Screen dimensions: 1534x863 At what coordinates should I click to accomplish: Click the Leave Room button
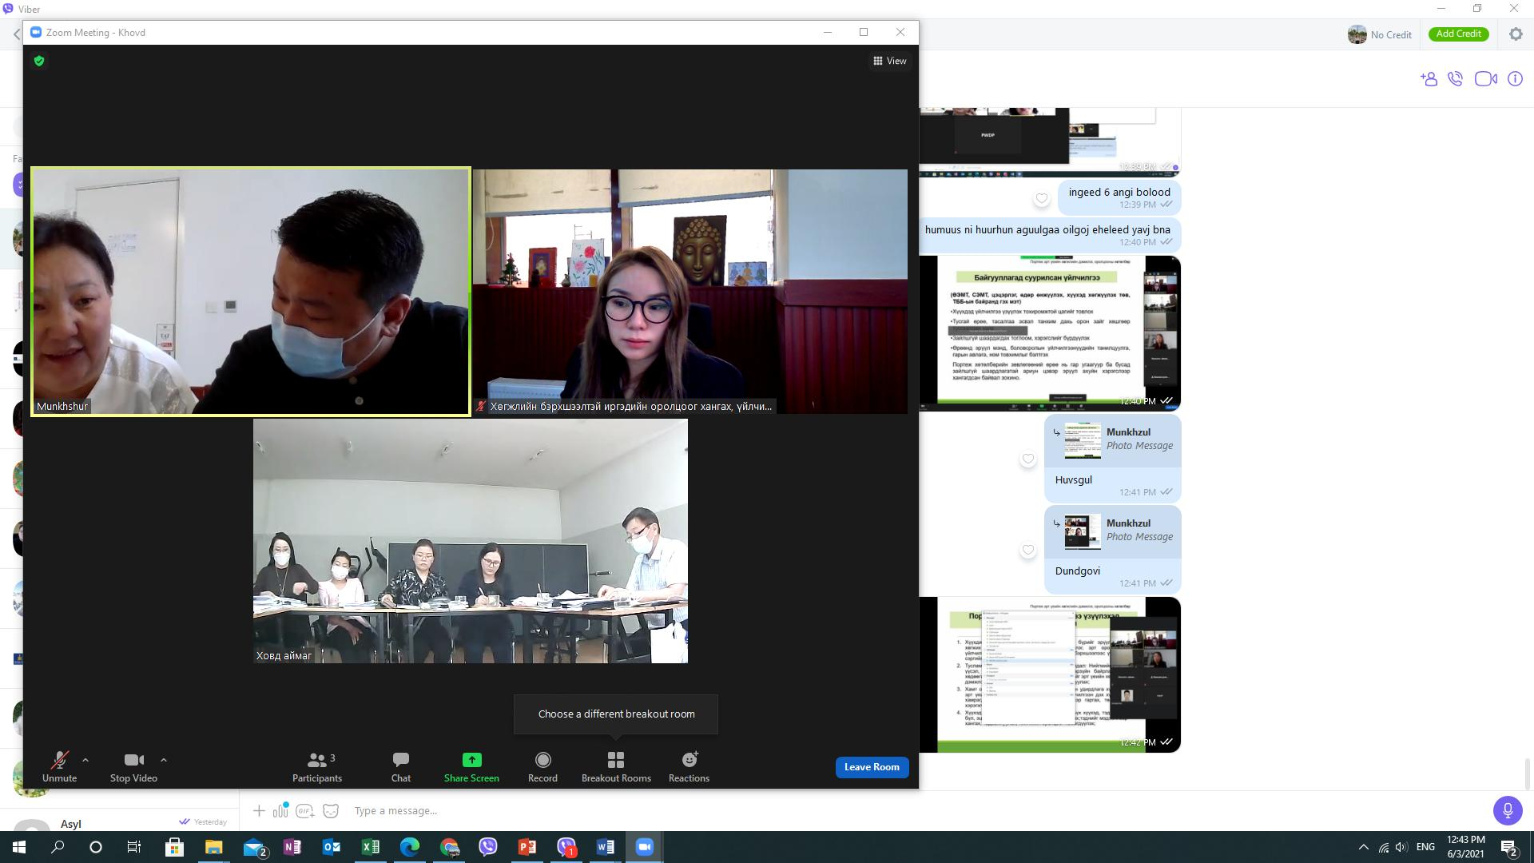click(x=871, y=767)
